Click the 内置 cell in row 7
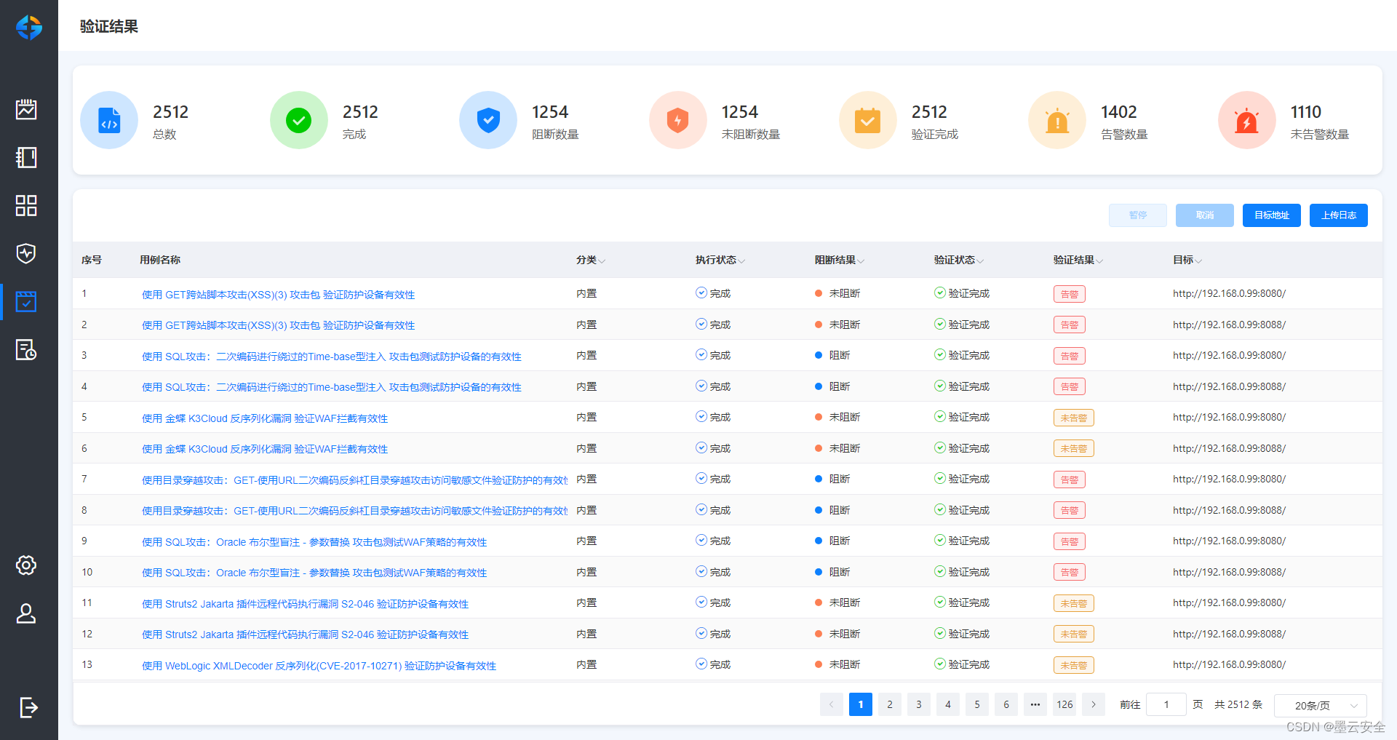 tap(586, 479)
